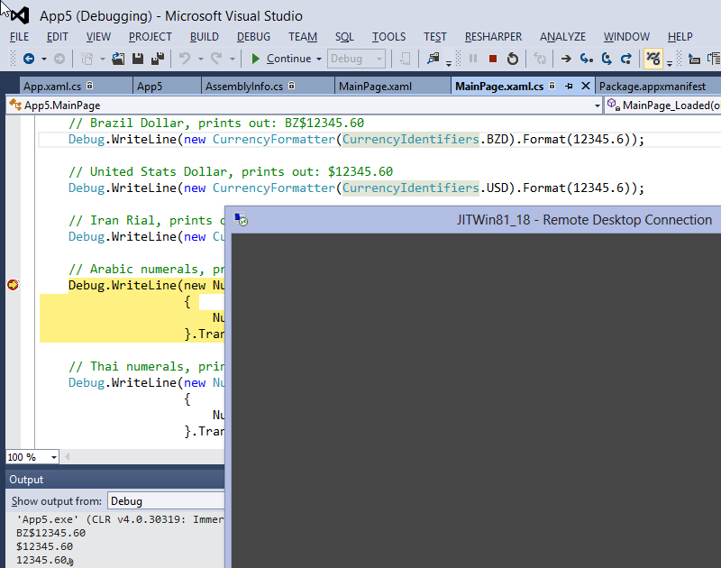
Task: Toggle the highlighted debug toolbar button
Action: pyautogui.click(x=653, y=59)
